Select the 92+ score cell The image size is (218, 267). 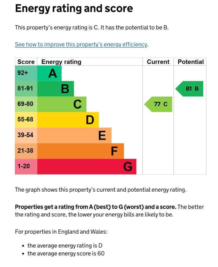click(x=26, y=73)
